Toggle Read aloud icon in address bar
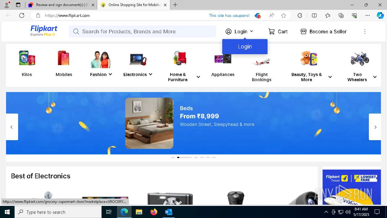The height and width of the screenshot is (218, 387). pyautogui.click(x=272, y=15)
